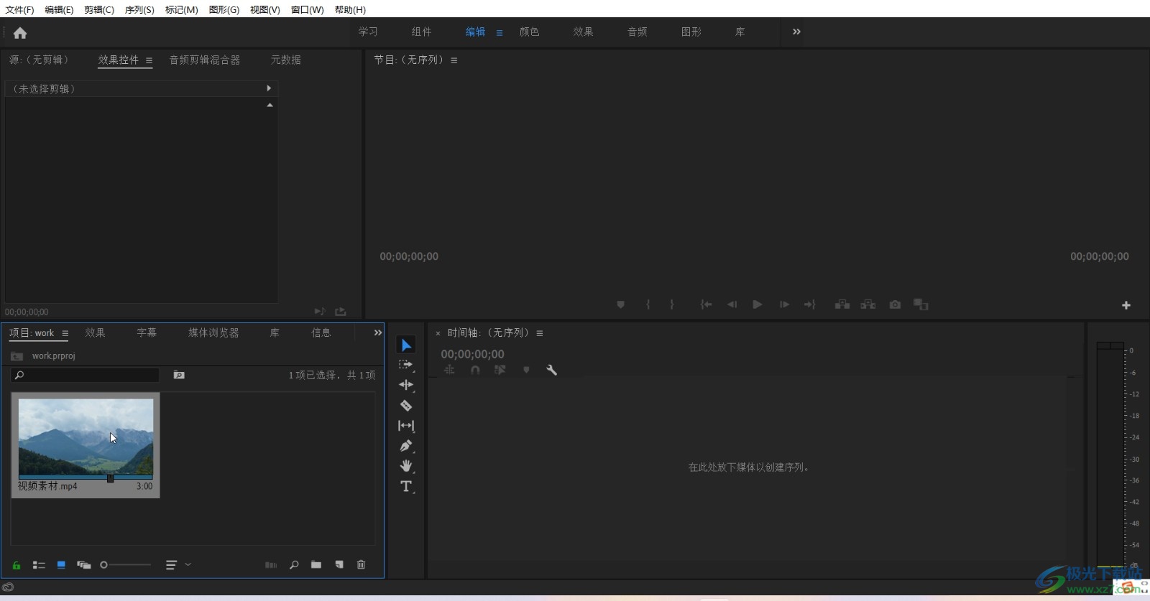Screen dimensions: 1150x601
Task: Select the Razor tool
Action: click(x=406, y=405)
